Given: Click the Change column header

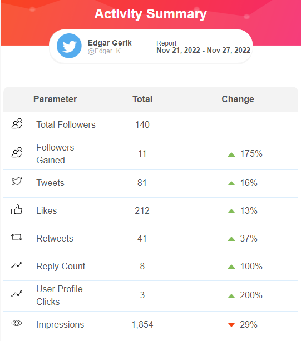Looking at the screenshot, I should (238, 99).
